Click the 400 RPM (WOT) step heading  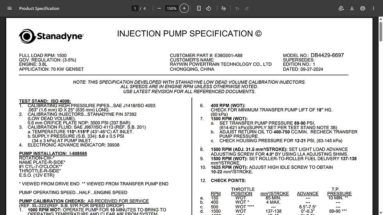(228, 106)
